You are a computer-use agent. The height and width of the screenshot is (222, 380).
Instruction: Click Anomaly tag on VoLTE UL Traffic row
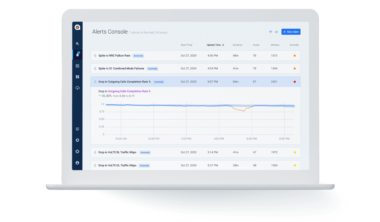point(144,166)
